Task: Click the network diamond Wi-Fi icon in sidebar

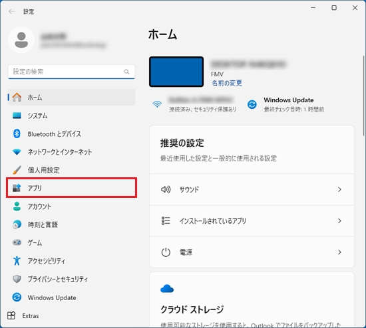Action: point(17,152)
